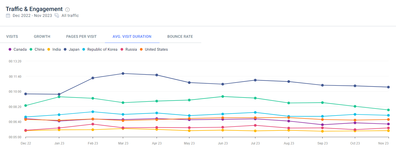Switch to the Visits tab

click(x=12, y=36)
